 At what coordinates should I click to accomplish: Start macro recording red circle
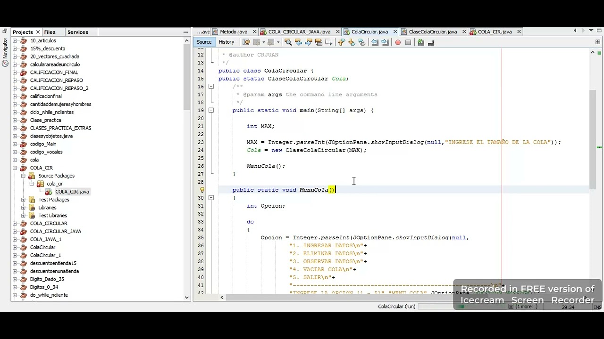[x=398, y=42]
